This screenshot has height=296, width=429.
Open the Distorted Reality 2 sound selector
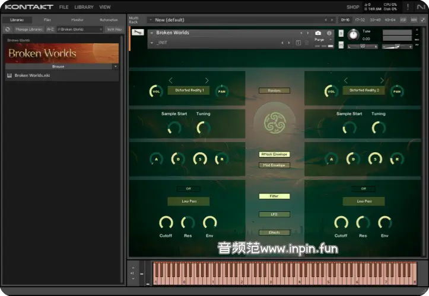[363, 91]
